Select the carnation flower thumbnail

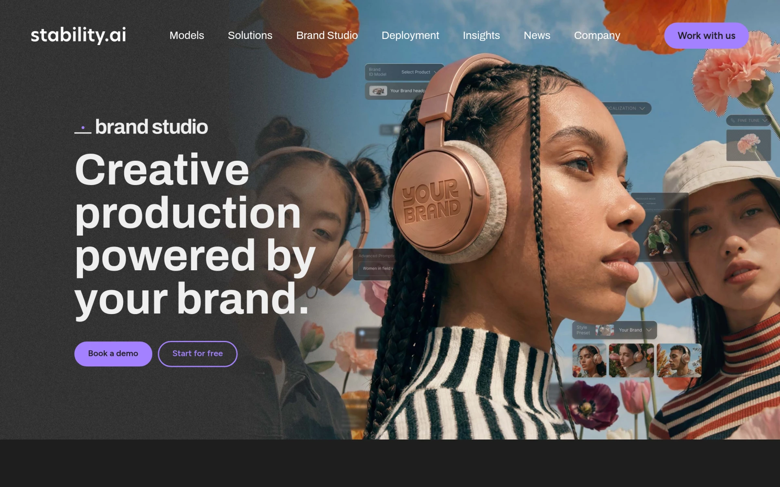[748, 145]
